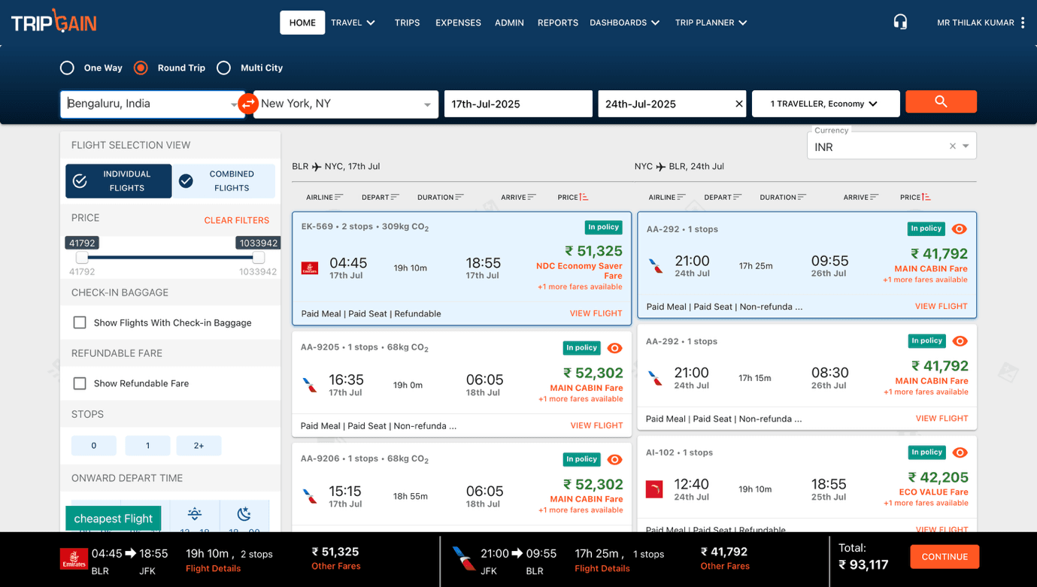Click Air India logo on AI-102 card
The width and height of the screenshot is (1037, 587).
click(x=654, y=490)
